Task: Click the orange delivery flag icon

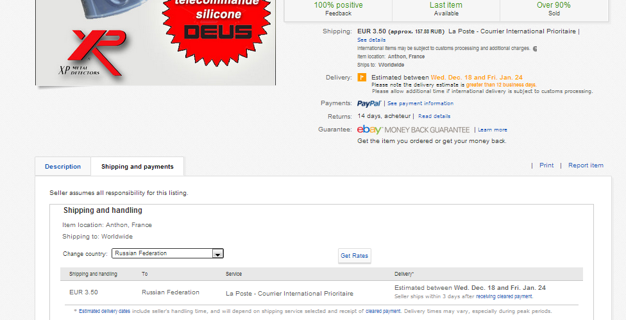Action: click(x=362, y=78)
